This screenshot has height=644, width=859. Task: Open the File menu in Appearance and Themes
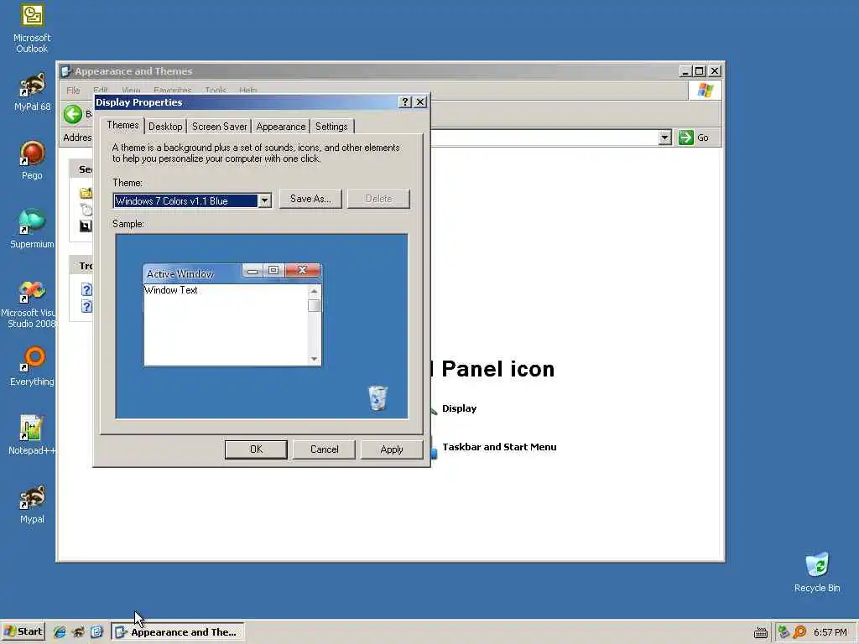(73, 91)
